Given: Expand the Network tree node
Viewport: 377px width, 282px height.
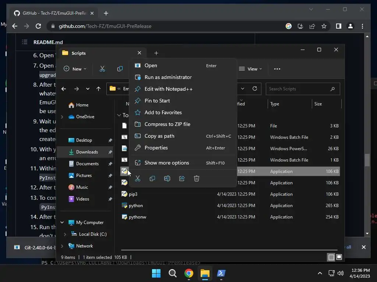Looking at the screenshot, I should [62, 246].
